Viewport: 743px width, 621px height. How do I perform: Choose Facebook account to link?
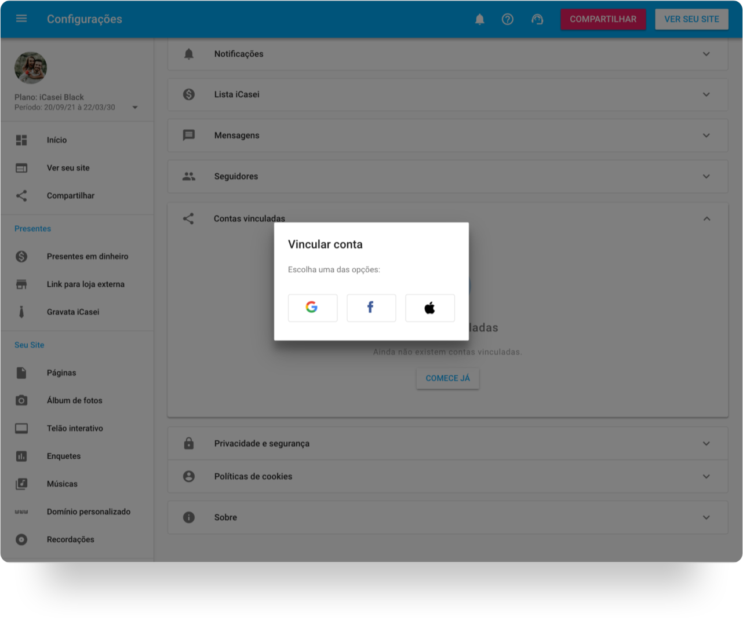pyautogui.click(x=371, y=308)
